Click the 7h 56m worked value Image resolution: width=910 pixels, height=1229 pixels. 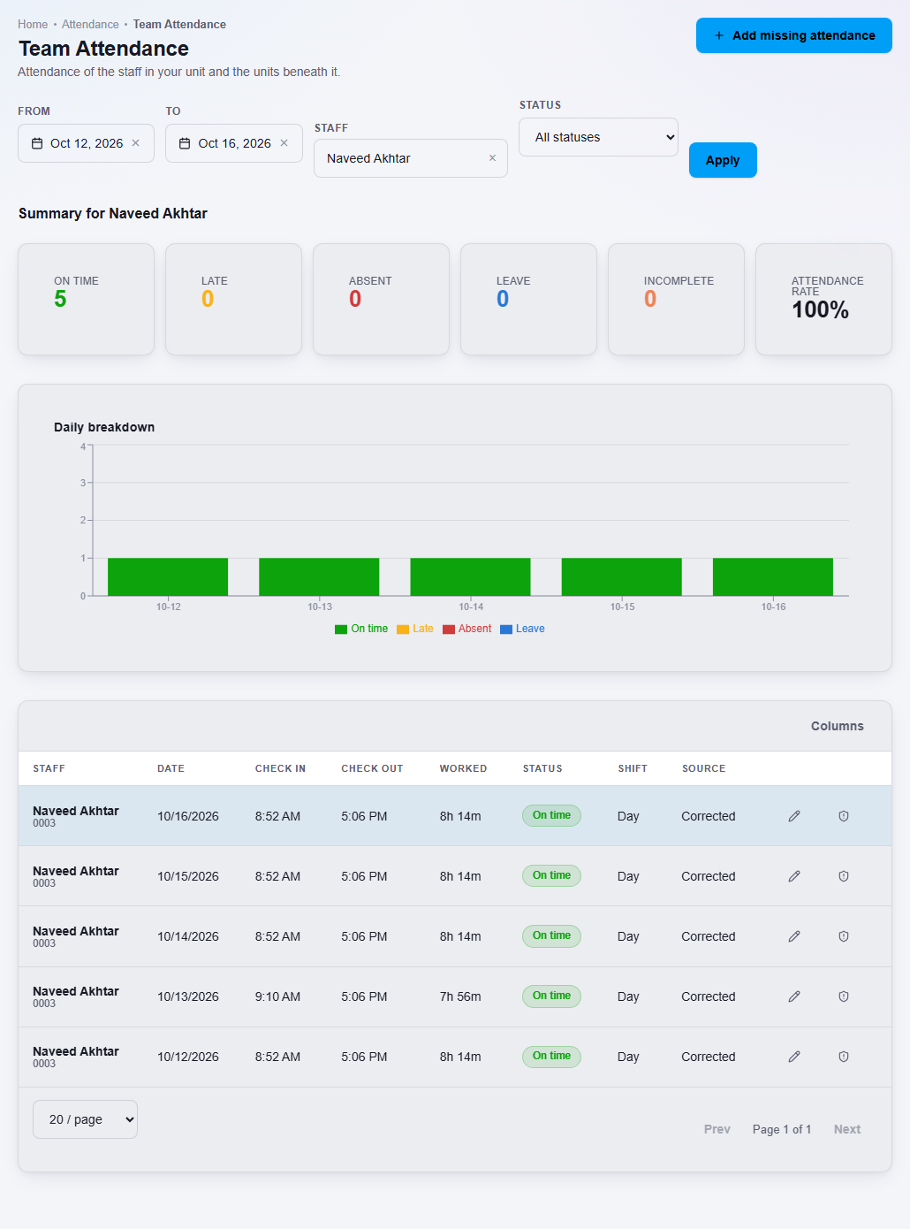(x=460, y=996)
